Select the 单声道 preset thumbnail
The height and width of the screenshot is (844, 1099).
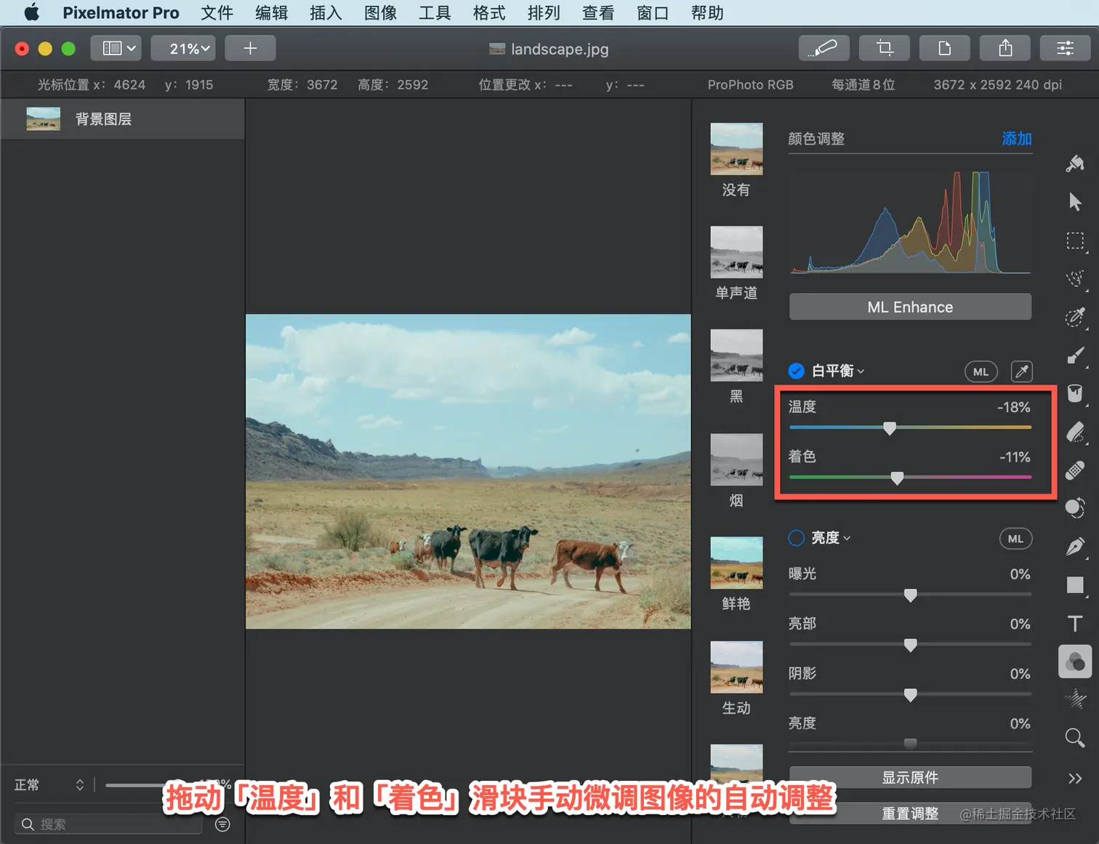736,252
